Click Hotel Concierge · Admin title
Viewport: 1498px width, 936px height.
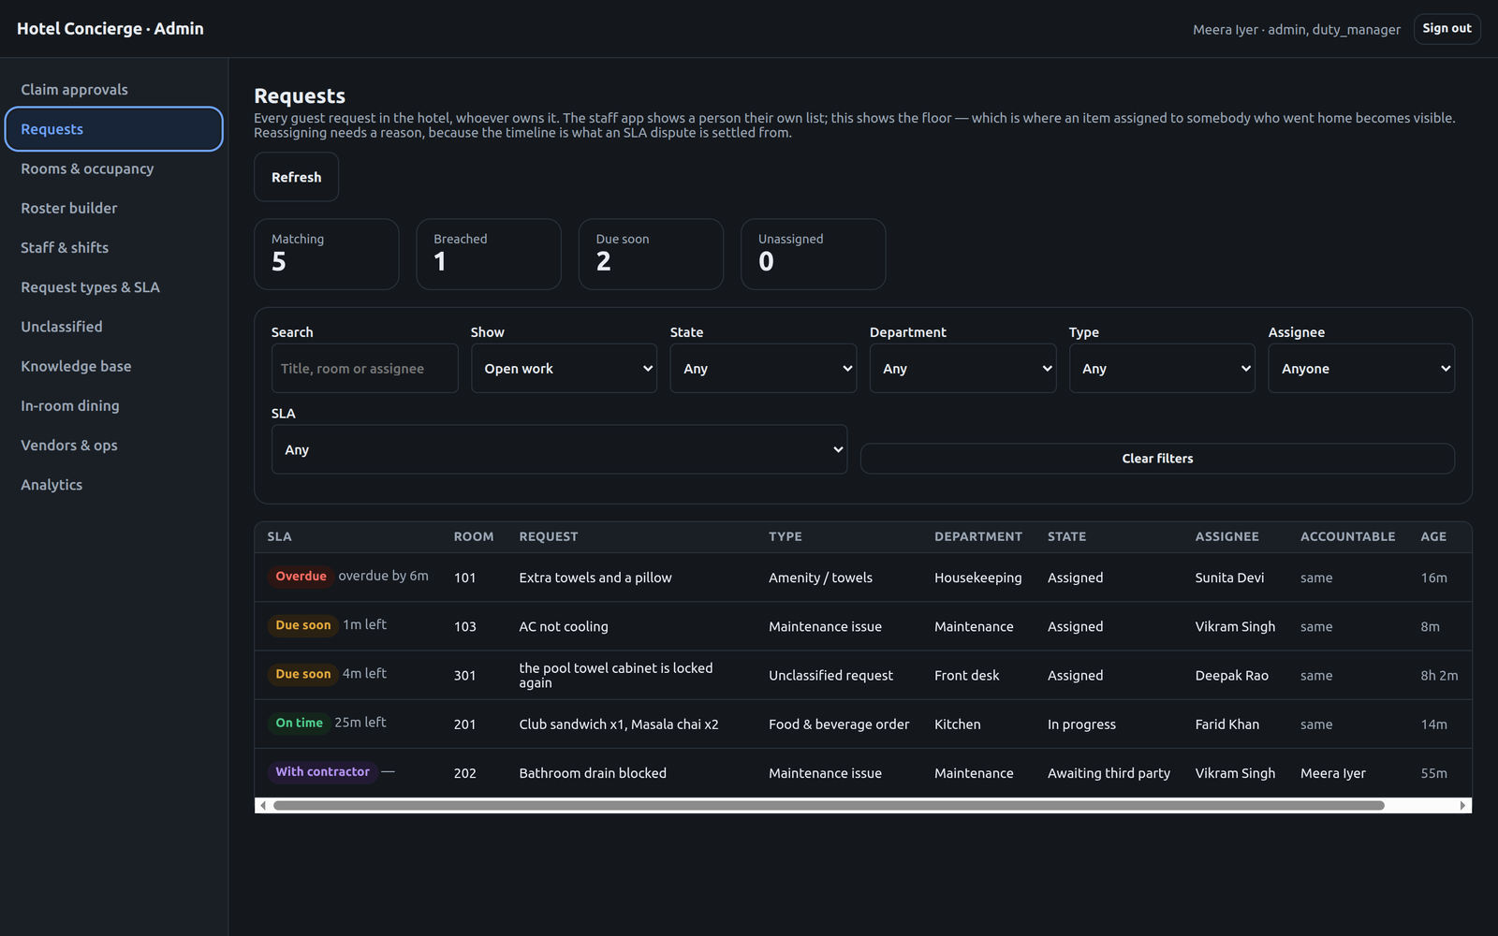click(x=110, y=28)
